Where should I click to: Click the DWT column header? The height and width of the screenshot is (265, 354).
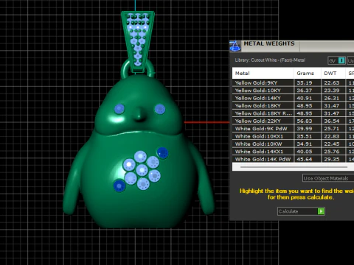point(333,73)
